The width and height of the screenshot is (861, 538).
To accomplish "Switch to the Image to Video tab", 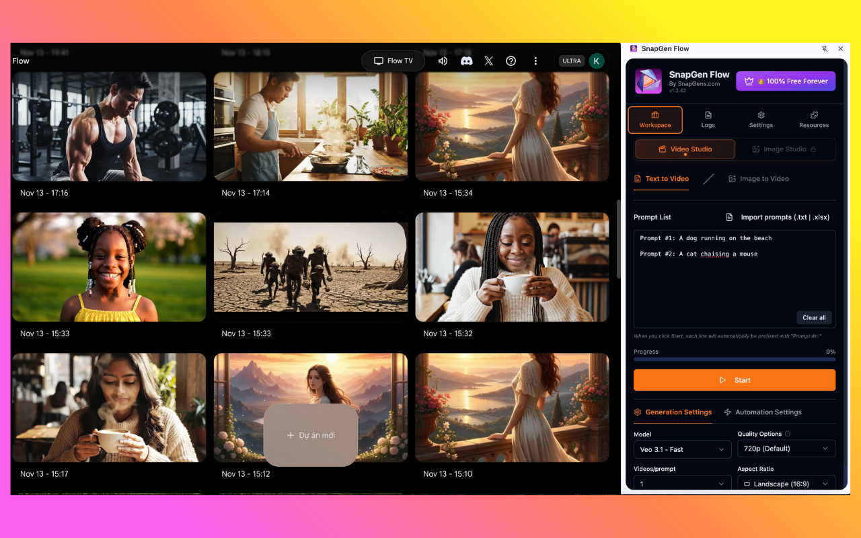I will click(758, 178).
